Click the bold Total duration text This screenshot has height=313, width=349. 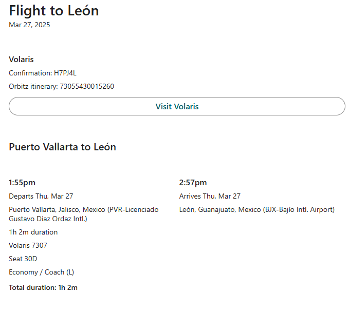[43, 287]
